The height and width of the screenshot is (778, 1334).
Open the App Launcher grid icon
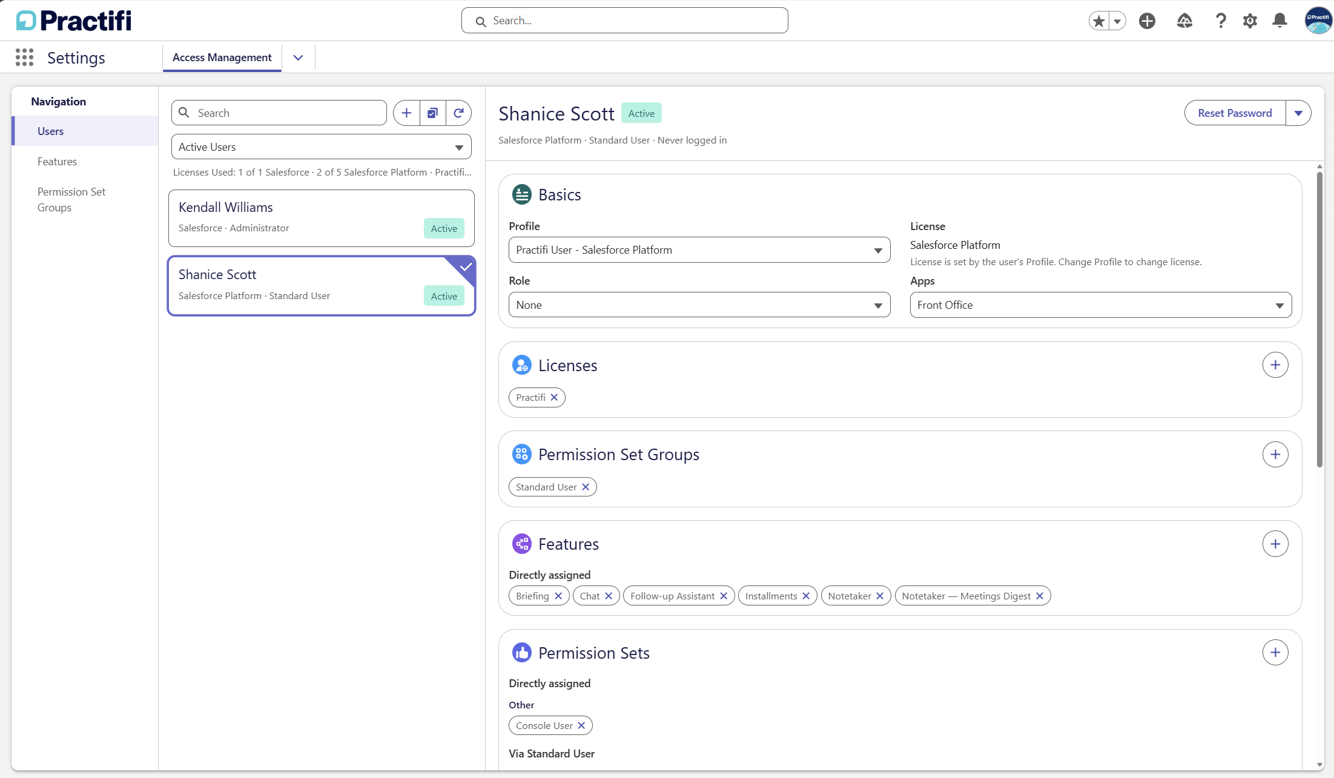(x=24, y=58)
